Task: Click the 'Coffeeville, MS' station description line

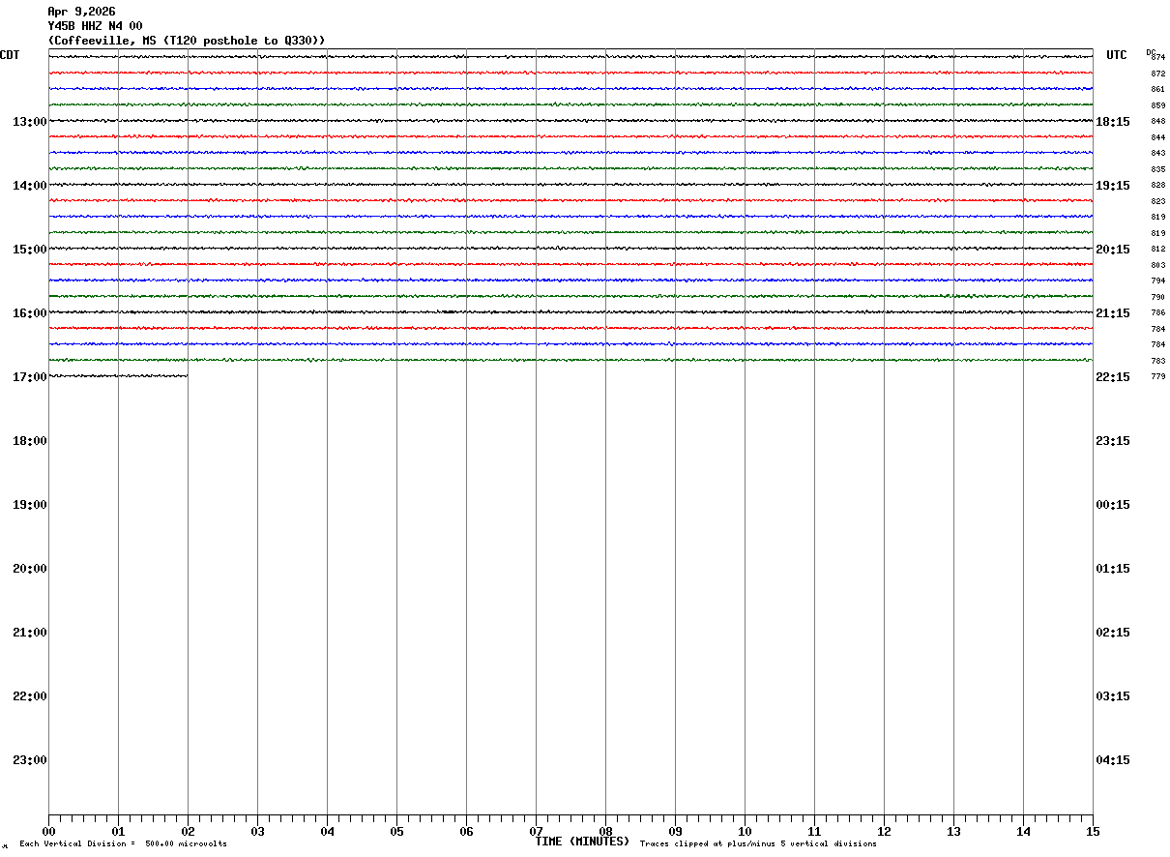Action: click(x=187, y=41)
